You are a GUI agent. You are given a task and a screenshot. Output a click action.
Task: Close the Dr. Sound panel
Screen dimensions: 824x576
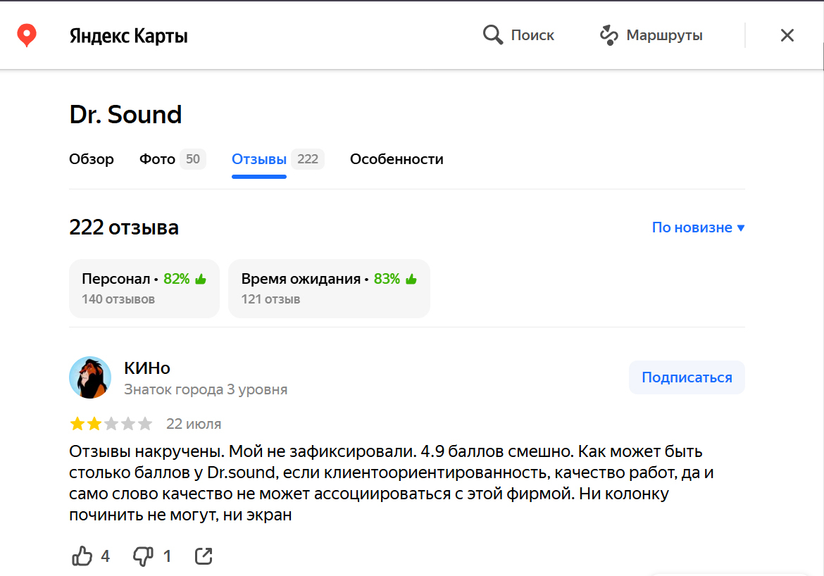tap(787, 35)
